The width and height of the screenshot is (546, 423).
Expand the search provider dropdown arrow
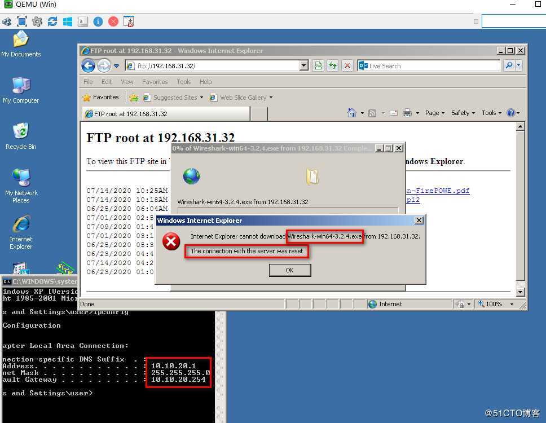[519, 65]
